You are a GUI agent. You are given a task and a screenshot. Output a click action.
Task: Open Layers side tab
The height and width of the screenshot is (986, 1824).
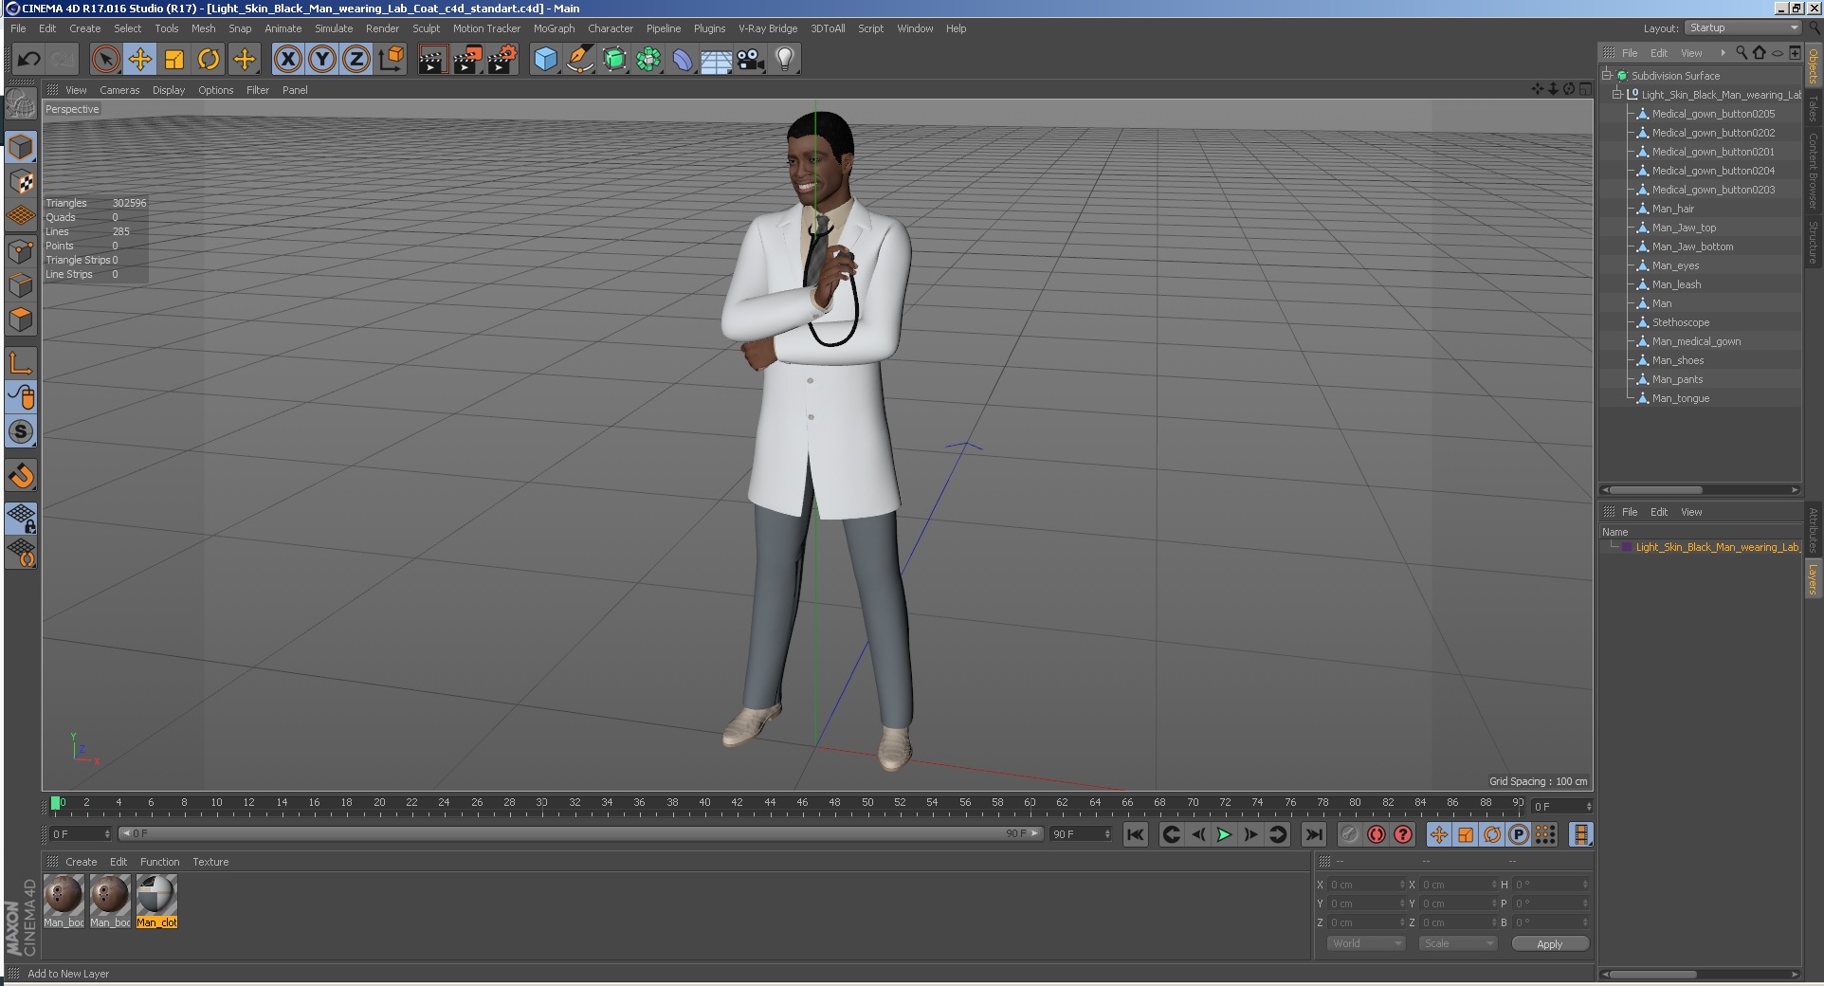tap(1813, 578)
